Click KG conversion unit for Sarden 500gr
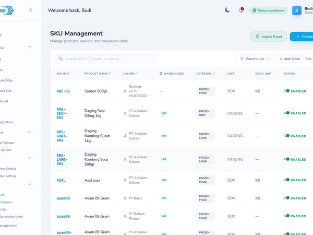313x235 pixels. [258, 91]
